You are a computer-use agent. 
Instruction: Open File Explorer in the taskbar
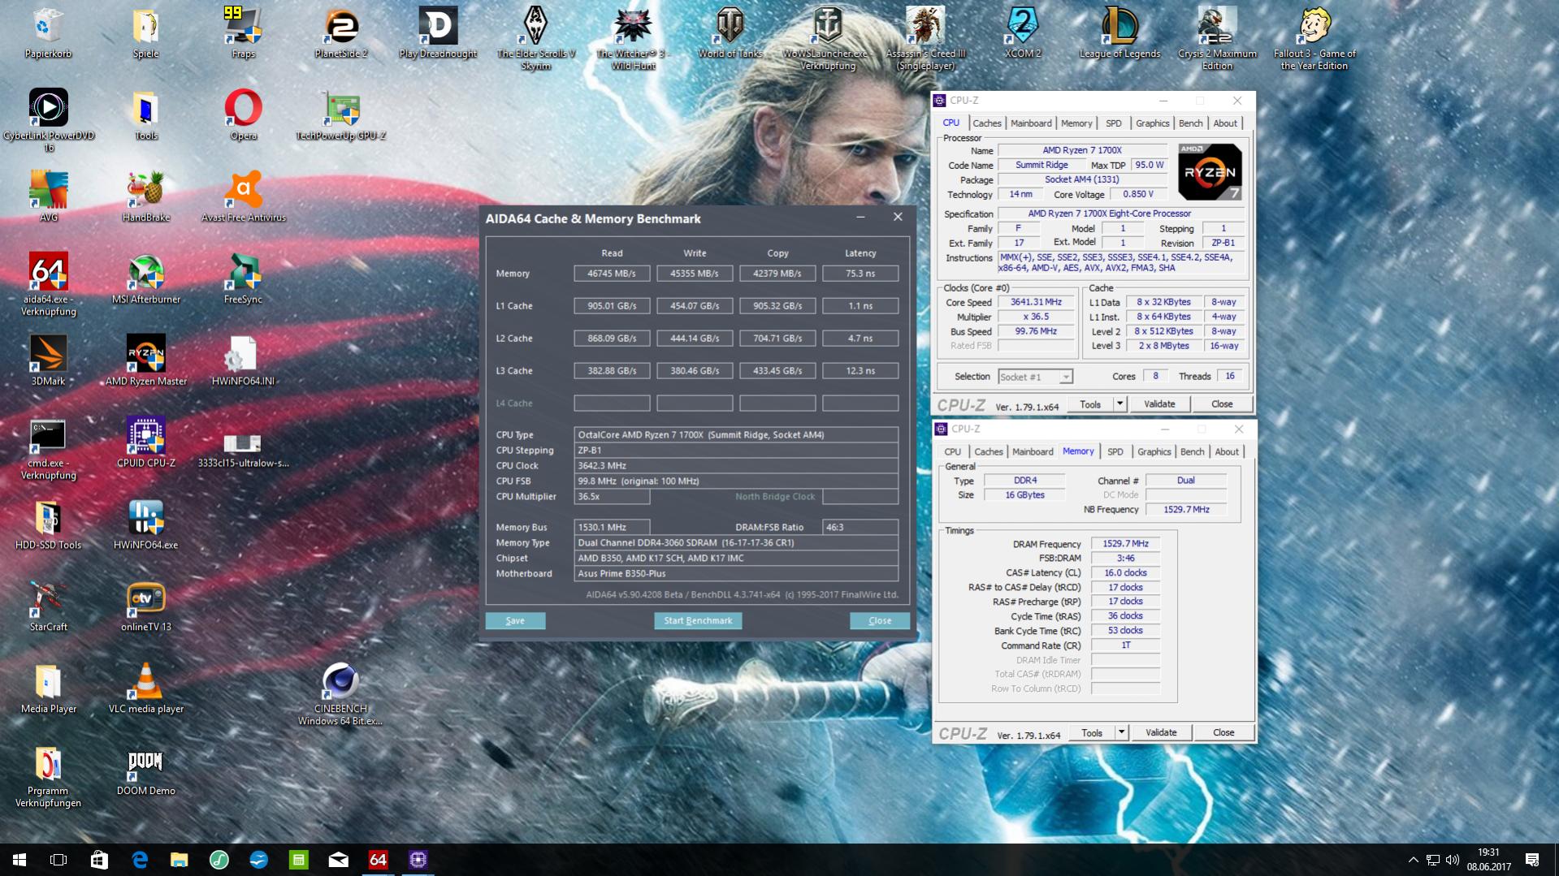179,860
